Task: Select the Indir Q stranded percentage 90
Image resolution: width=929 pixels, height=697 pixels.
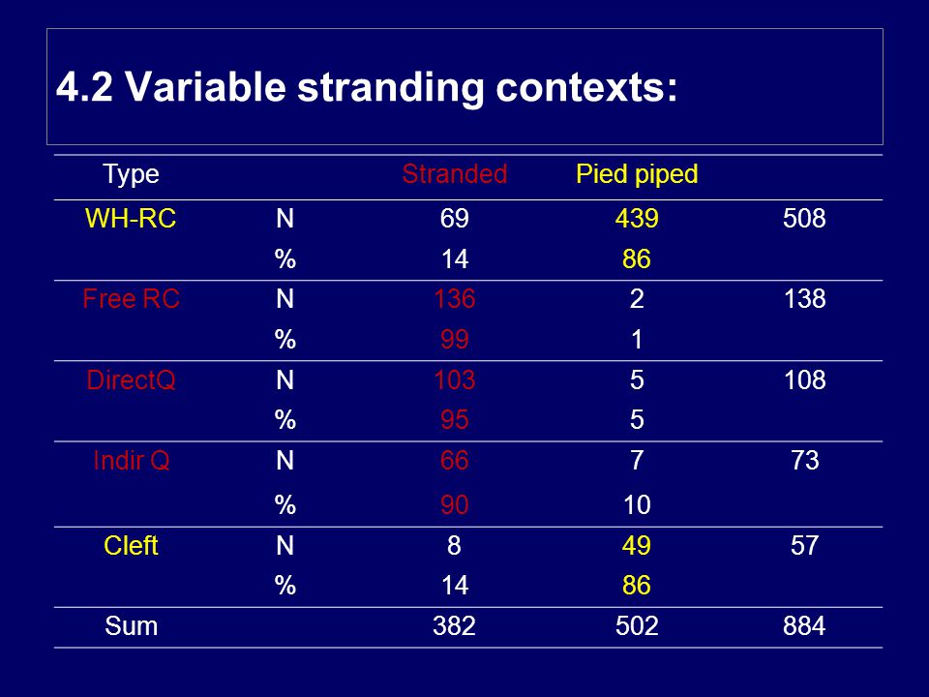Action: tap(455, 505)
